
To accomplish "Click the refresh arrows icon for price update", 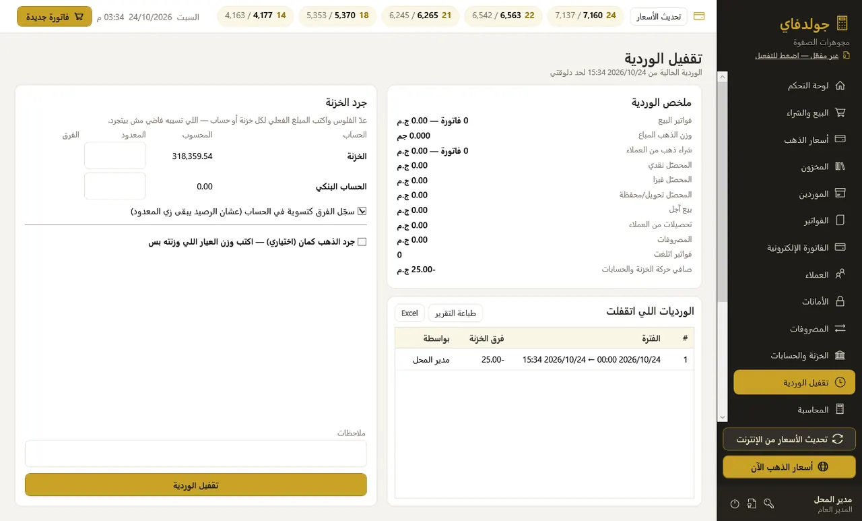I will coord(838,439).
